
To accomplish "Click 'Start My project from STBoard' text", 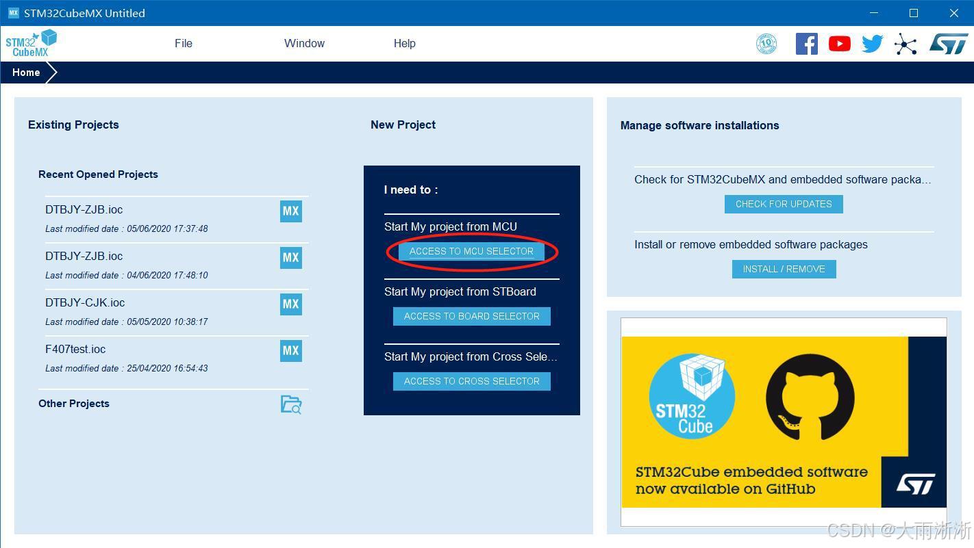I will click(x=460, y=291).
